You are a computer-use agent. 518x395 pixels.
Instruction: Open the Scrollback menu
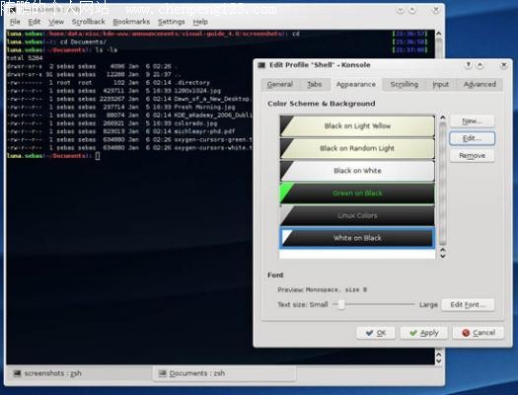[88, 22]
